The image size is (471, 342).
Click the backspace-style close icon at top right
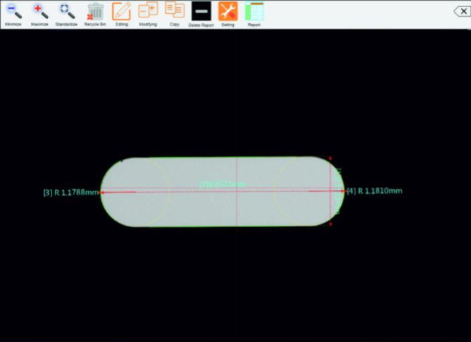[x=462, y=11]
